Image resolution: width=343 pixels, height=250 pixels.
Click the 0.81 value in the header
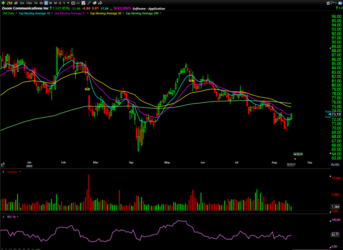point(95,8)
